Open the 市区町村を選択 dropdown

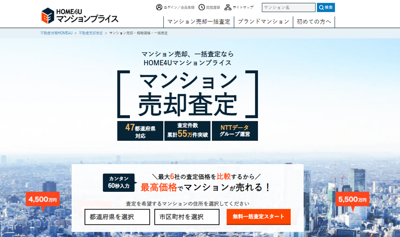point(187,217)
